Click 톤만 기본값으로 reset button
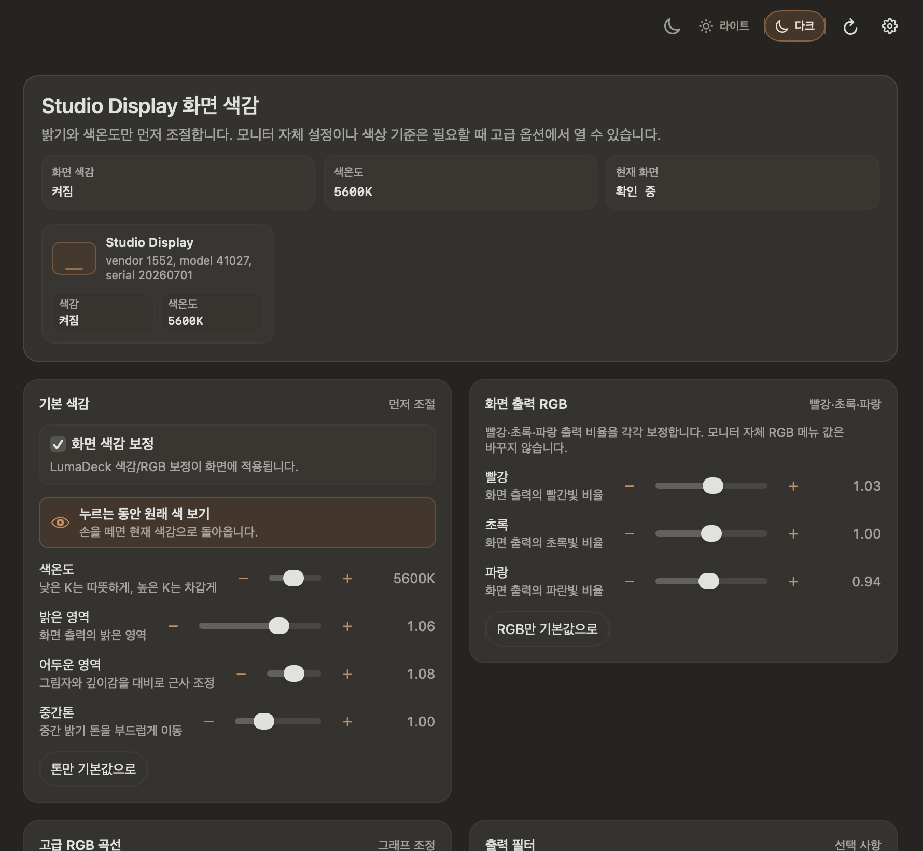The width and height of the screenshot is (923, 851). click(93, 769)
